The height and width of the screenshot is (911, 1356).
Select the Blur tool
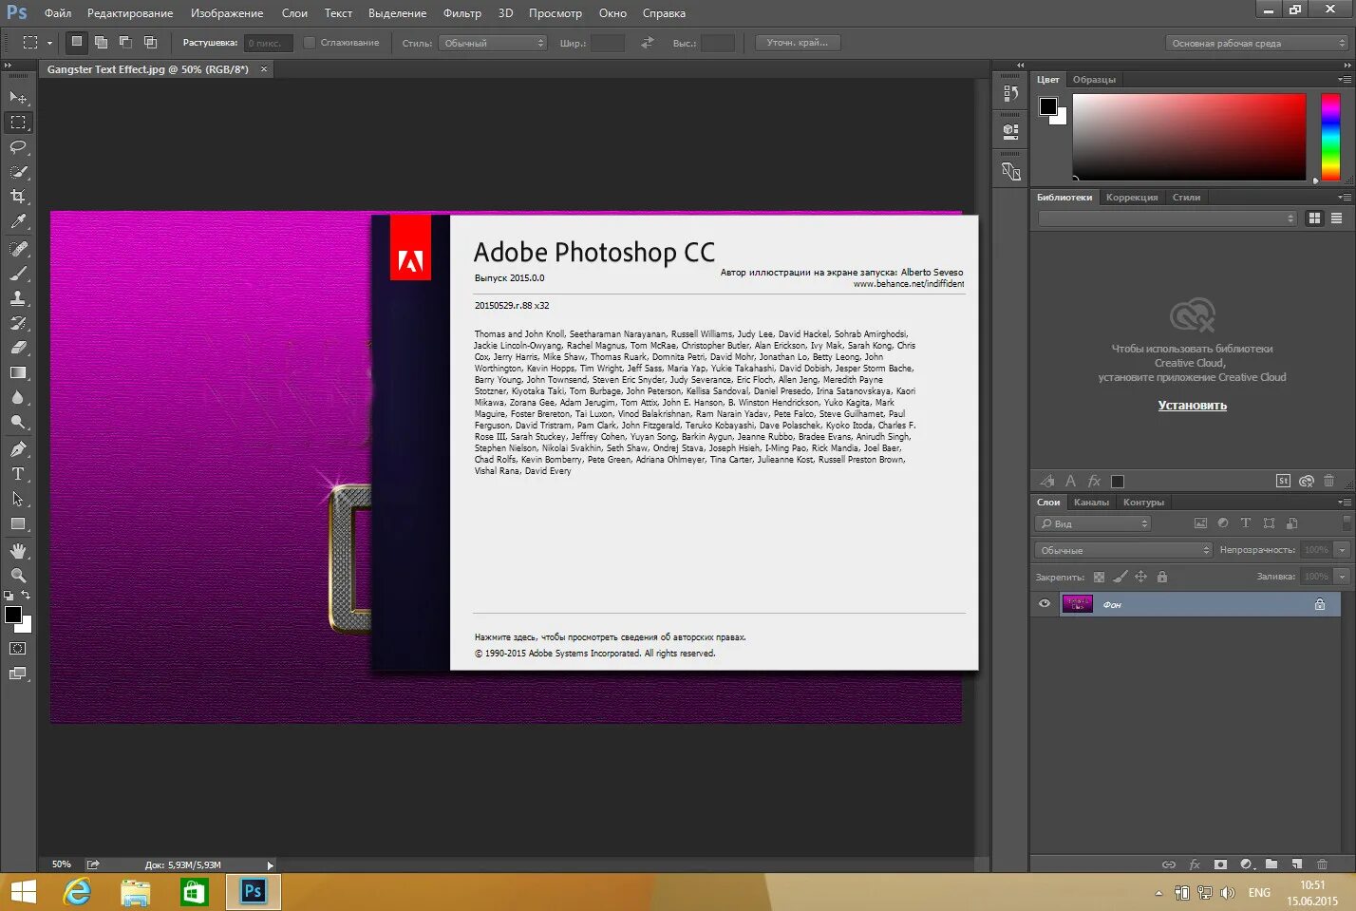point(18,397)
